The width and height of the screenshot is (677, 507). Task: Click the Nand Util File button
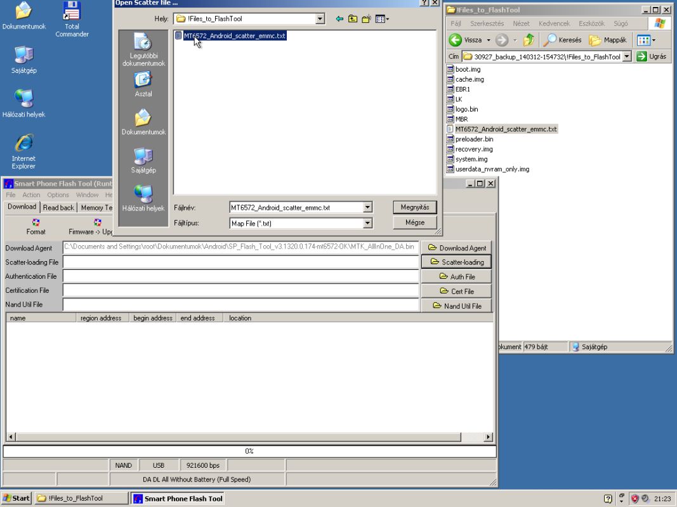(x=456, y=306)
